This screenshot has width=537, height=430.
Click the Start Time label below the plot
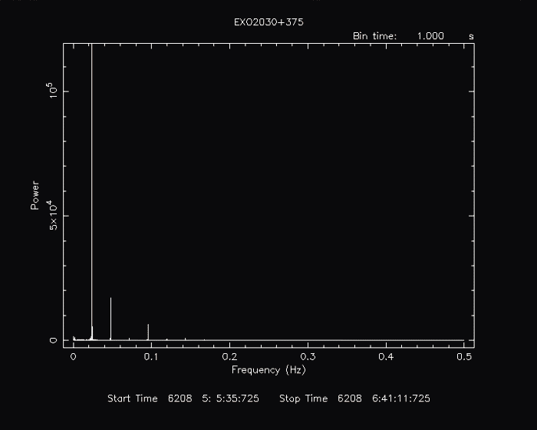pos(133,399)
